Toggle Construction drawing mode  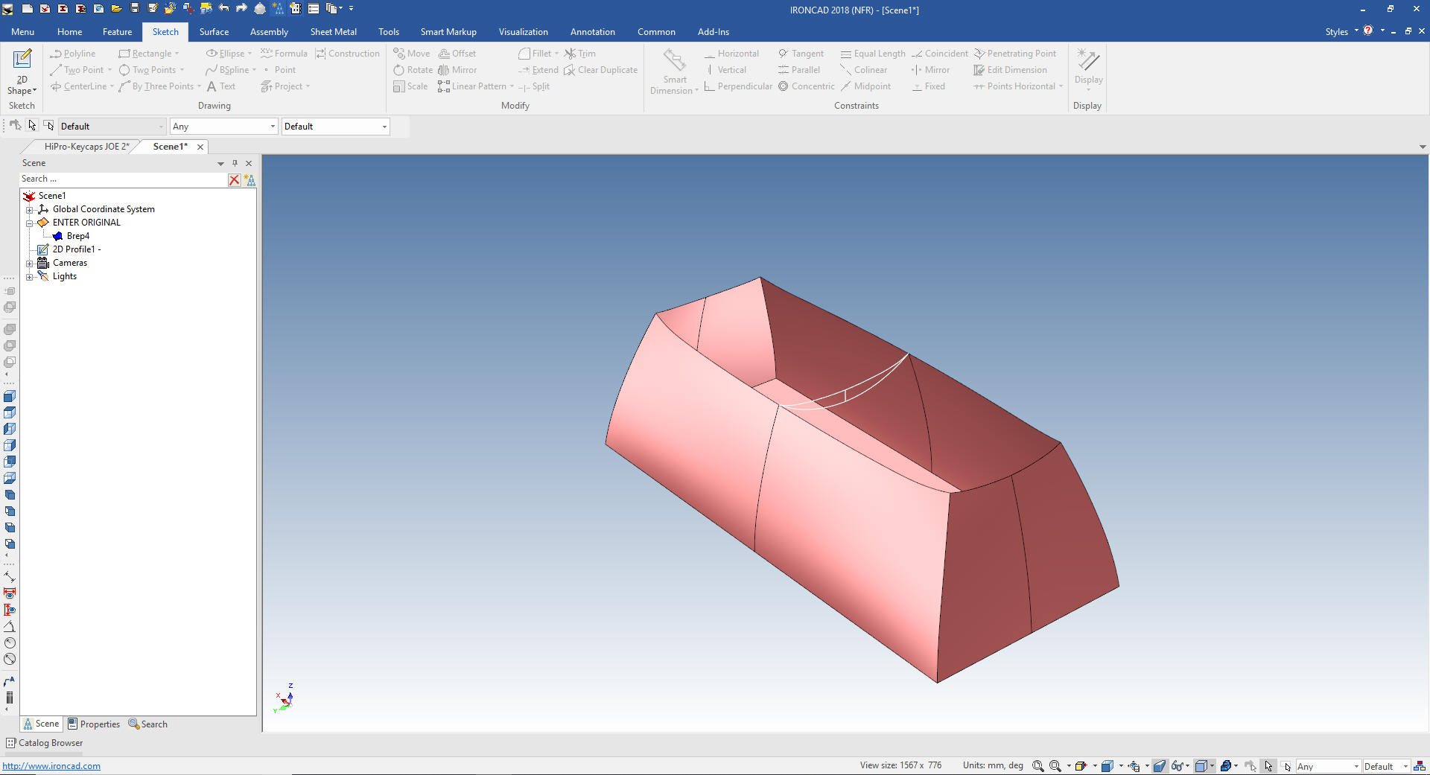(347, 54)
